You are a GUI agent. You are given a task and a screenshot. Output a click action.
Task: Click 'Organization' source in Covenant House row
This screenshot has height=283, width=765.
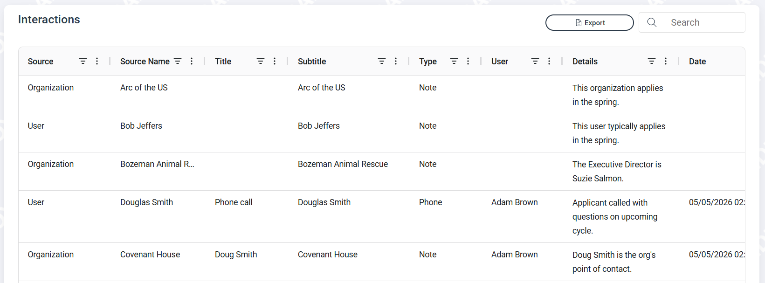(50, 255)
